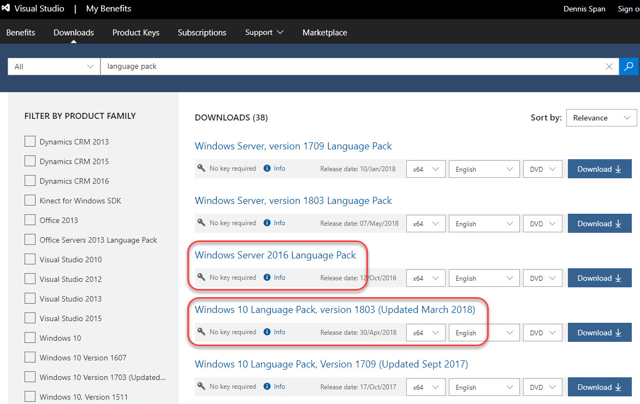Expand the Support menu

coord(264,32)
